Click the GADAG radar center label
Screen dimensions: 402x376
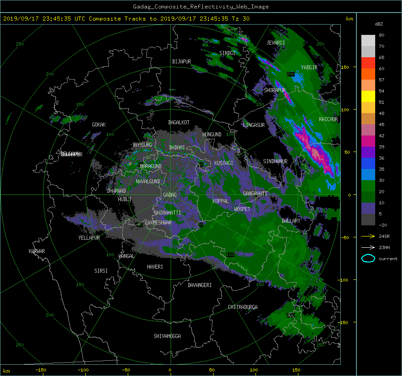click(170, 195)
